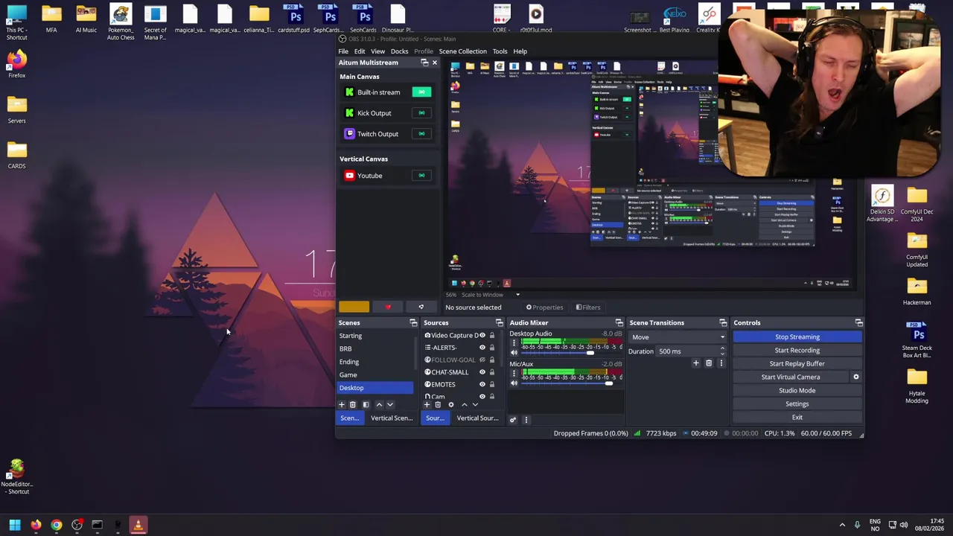Float the Aitum Multistream dock popout icon

[424, 63]
